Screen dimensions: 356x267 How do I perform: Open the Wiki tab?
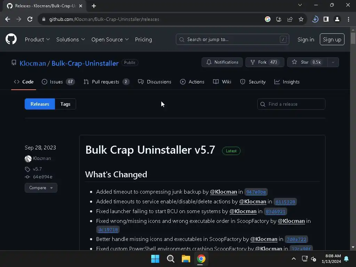[x=222, y=82]
